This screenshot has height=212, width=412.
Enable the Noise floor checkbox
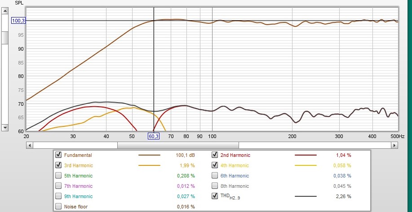(x=58, y=207)
